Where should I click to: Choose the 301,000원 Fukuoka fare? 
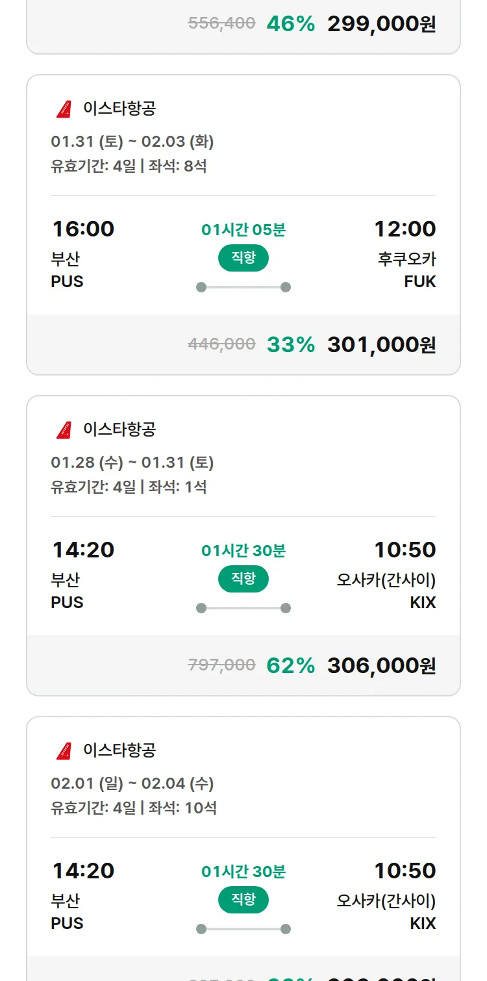point(381,345)
